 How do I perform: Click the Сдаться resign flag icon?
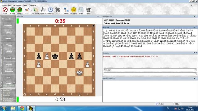(x=43, y=10)
